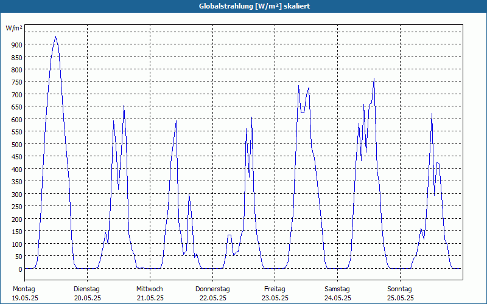
Task: Click the date '20.05.25'
Action: [x=88, y=298]
